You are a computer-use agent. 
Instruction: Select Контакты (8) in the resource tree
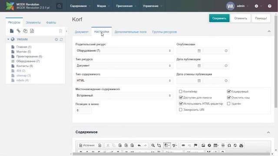point(25,66)
